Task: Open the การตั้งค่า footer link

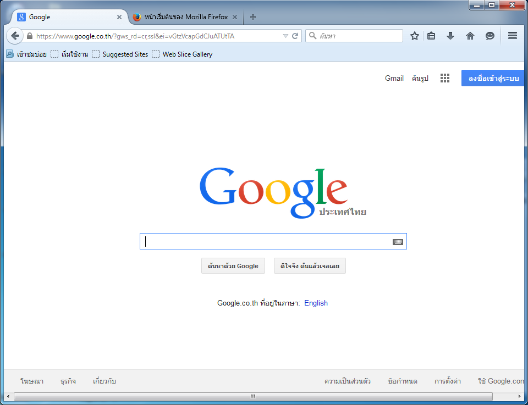Action: pyautogui.click(x=448, y=381)
